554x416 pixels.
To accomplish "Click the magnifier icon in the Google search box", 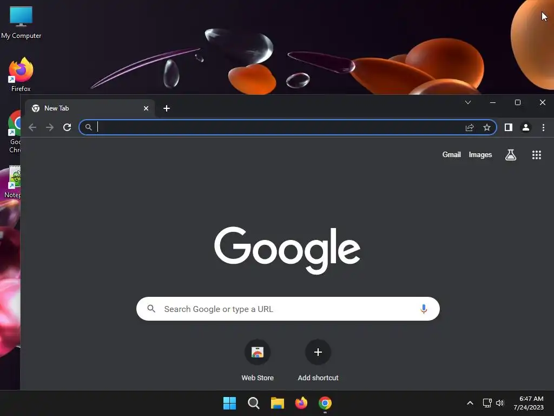I will pos(151,309).
